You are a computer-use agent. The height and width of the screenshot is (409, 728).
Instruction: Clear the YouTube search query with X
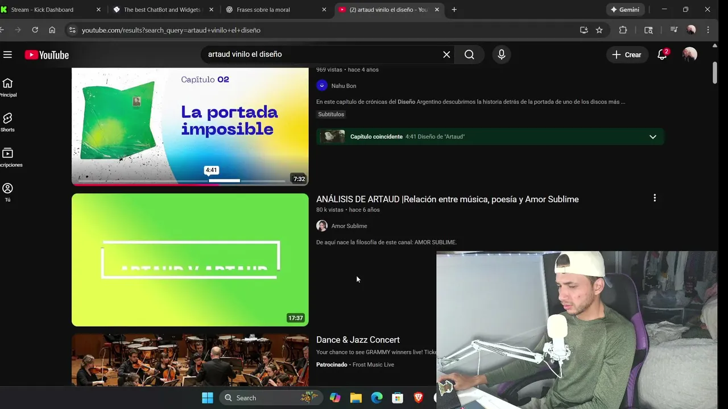pos(446,55)
